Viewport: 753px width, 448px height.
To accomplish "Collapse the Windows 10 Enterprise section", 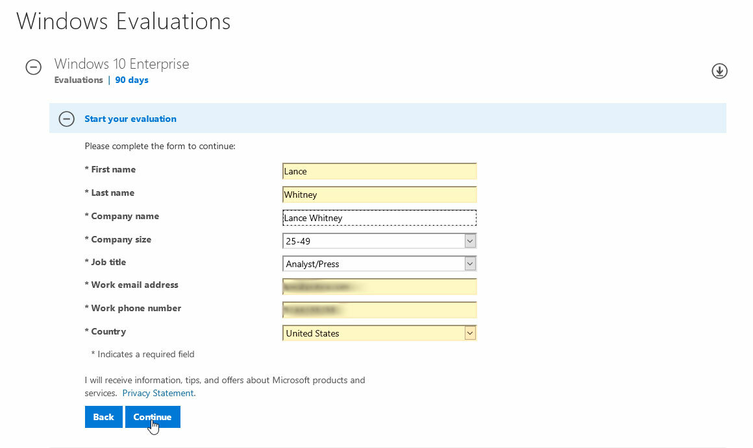I will (x=33, y=67).
